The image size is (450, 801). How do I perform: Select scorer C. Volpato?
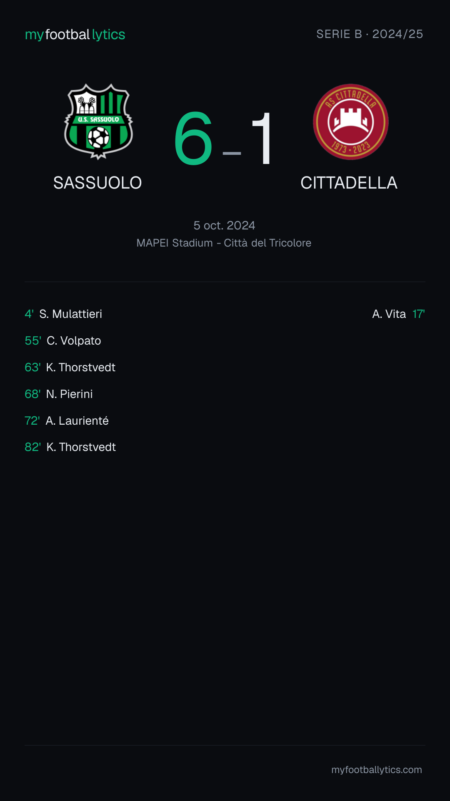(x=74, y=340)
